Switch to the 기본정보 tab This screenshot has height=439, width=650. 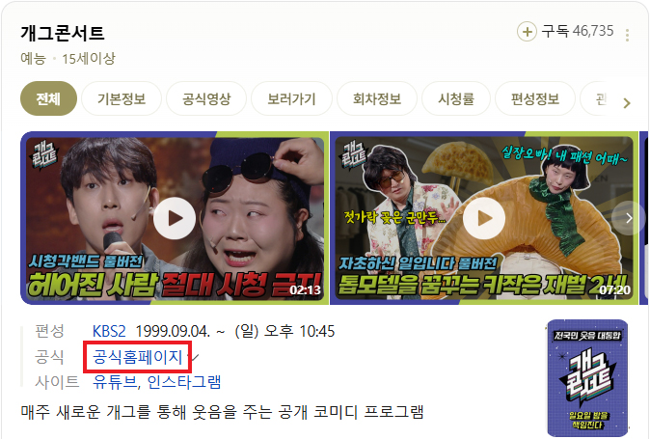[122, 98]
